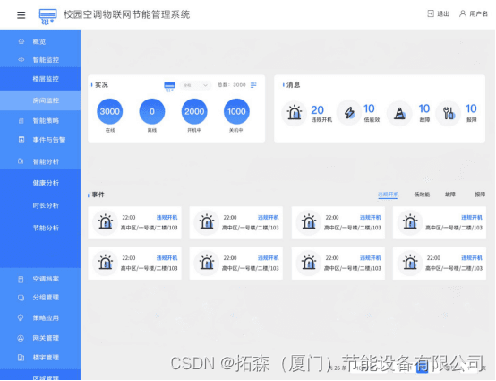Screen dimensions: 496x381
Task: Switch to the 违规开机 events tab
Action: click(389, 195)
